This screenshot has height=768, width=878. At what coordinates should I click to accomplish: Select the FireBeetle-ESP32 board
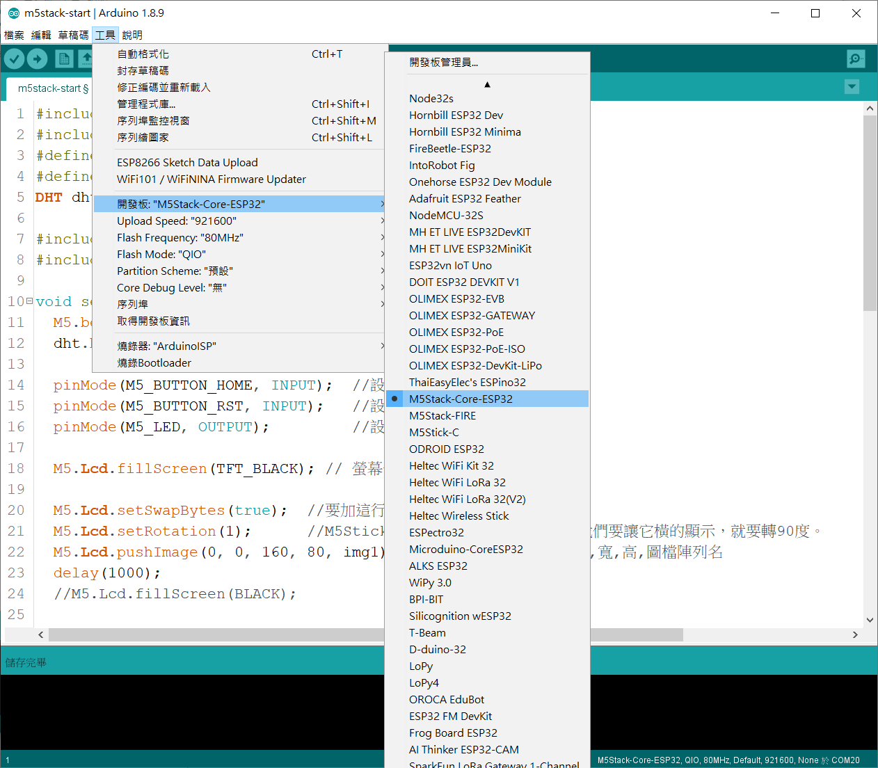pyautogui.click(x=487, y=148)
